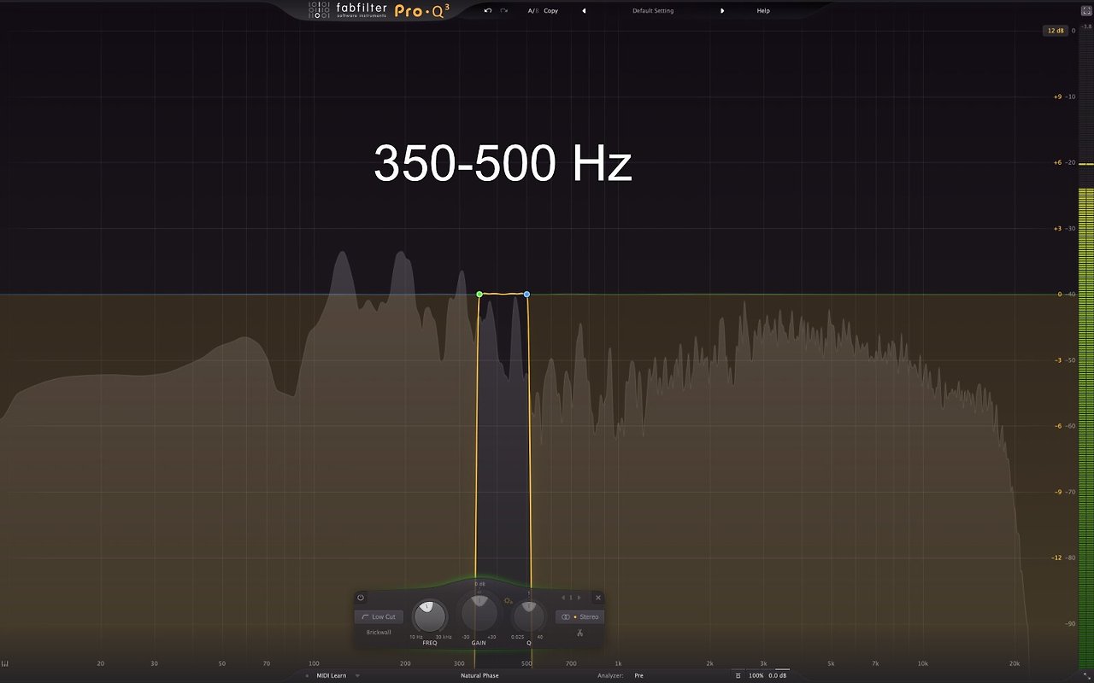
Task: Click the undo arrow in the top bar
Action: (488, 10)
